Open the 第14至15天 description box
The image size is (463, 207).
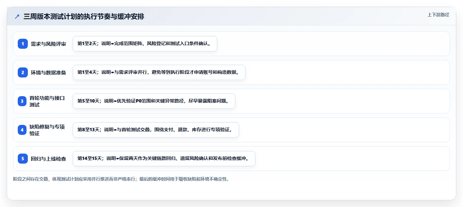click(x=164, y=159)
